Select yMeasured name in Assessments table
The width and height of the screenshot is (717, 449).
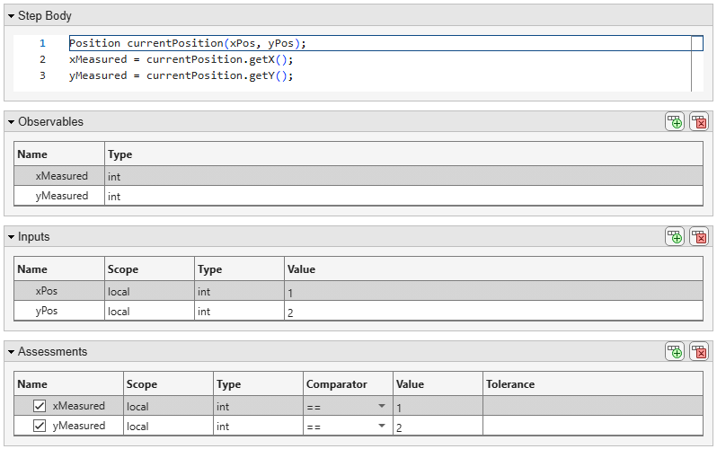click(79, 426)
